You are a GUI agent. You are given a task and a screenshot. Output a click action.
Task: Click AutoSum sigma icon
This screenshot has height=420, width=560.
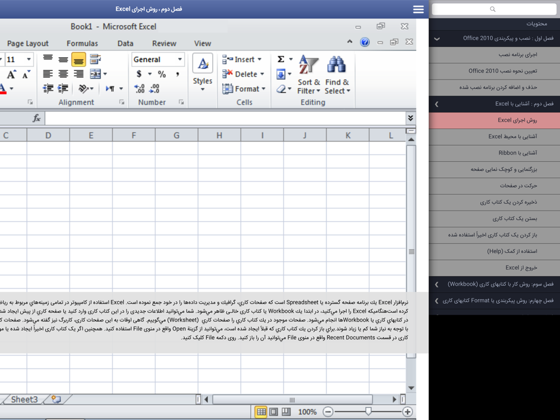coord(281,59)
